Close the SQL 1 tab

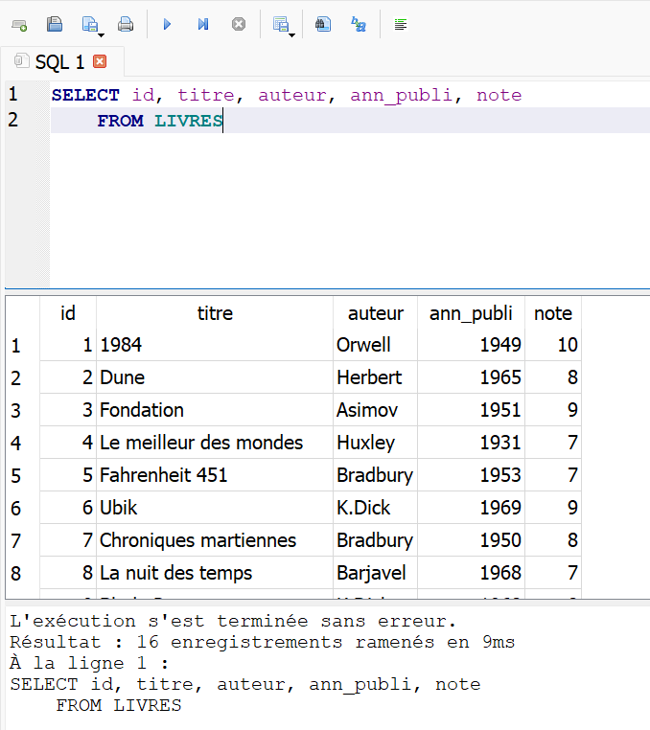[100, 62]
